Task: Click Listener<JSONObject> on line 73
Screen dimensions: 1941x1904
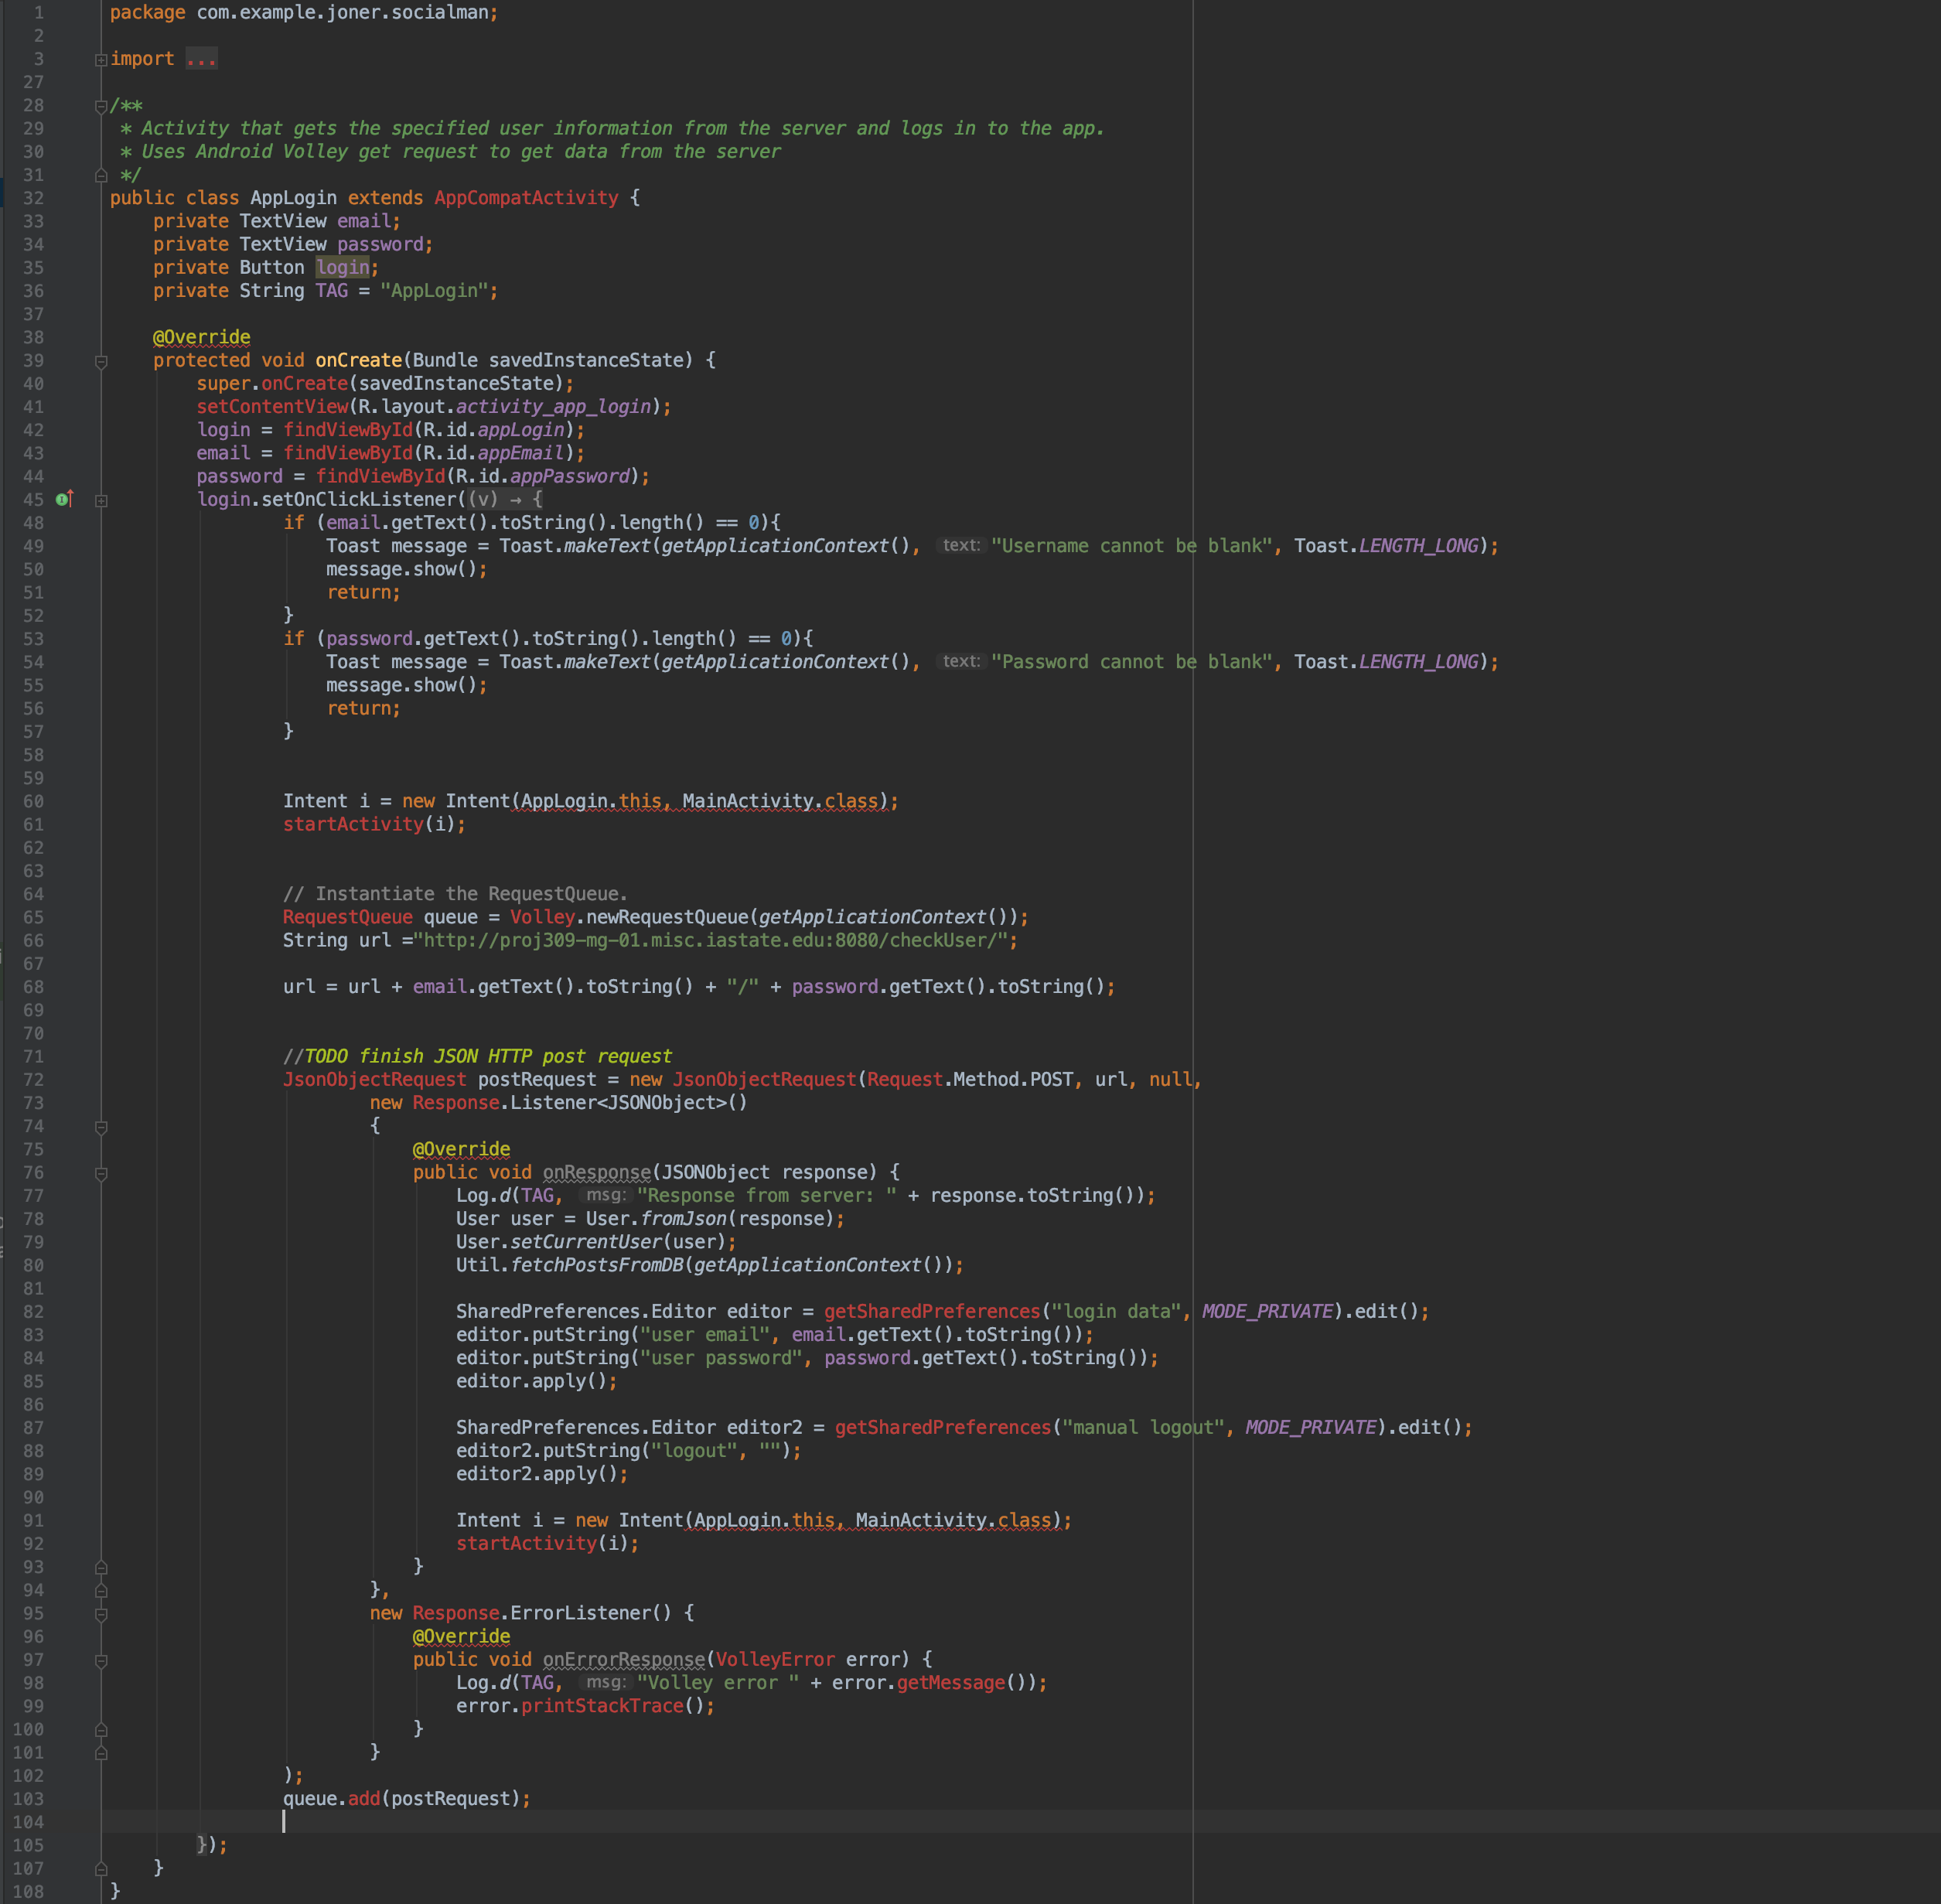Action: point(618,1103)
